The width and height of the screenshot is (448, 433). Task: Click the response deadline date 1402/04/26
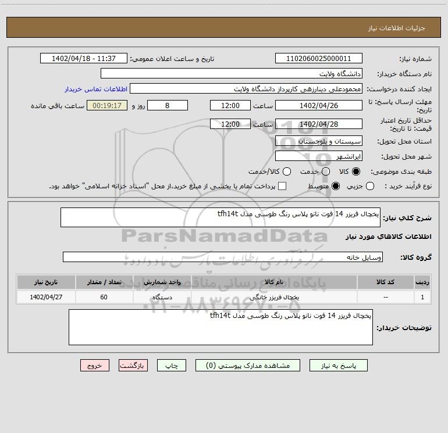[x=319, y=105]
